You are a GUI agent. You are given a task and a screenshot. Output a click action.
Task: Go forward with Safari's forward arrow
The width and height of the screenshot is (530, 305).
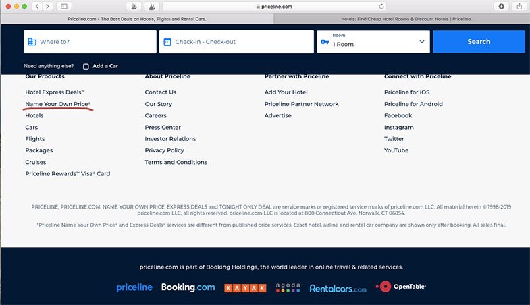(x=48, y=7)
